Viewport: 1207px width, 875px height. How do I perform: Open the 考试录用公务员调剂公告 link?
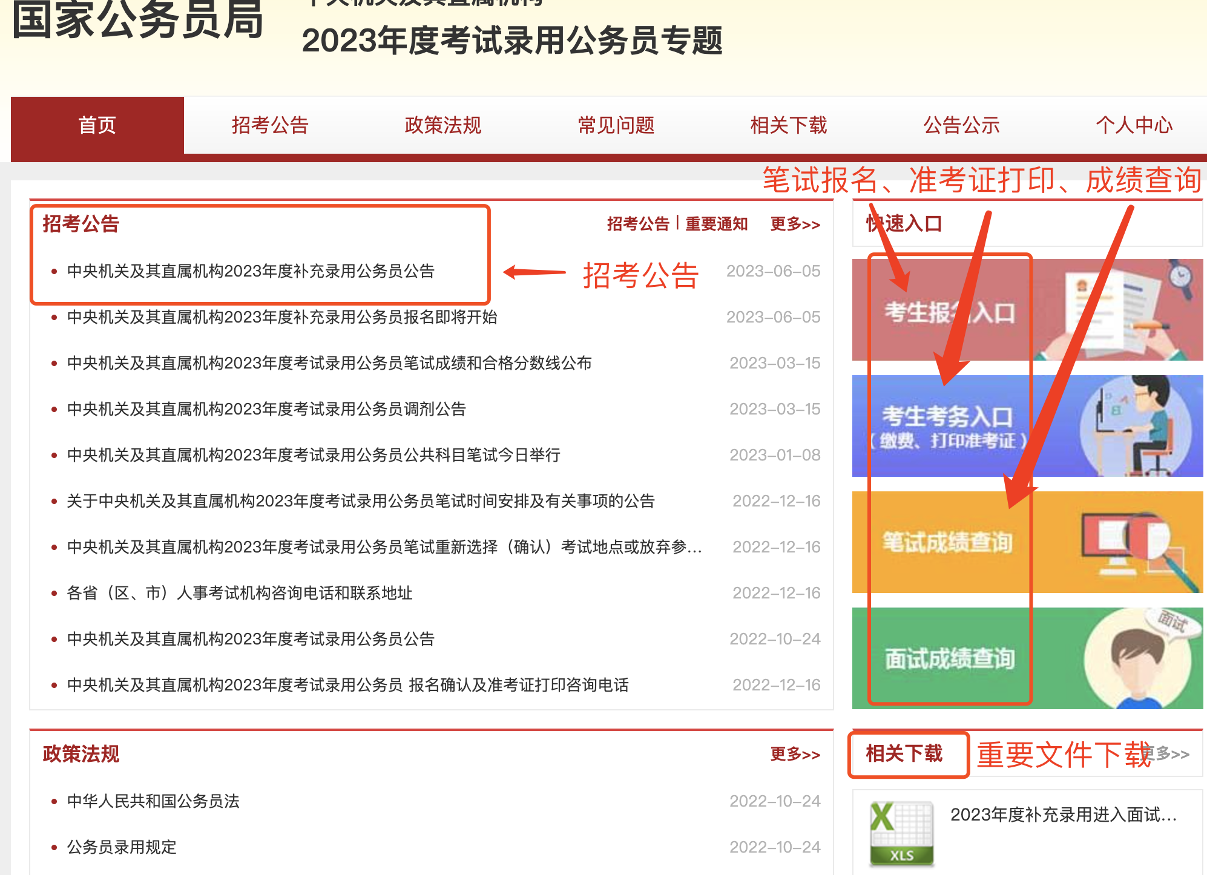click(x=266, y=409)
